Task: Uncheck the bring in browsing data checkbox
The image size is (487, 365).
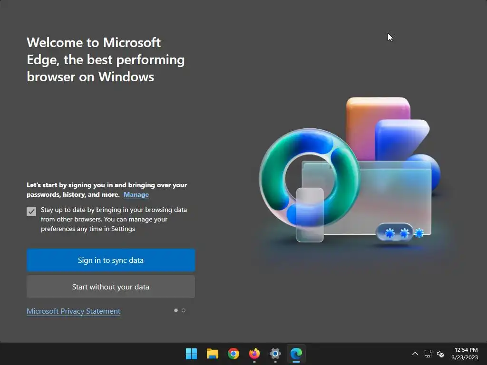Action: click(31, 211)
